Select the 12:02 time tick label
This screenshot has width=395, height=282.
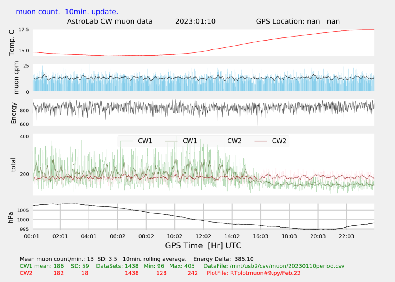point(203,236)
